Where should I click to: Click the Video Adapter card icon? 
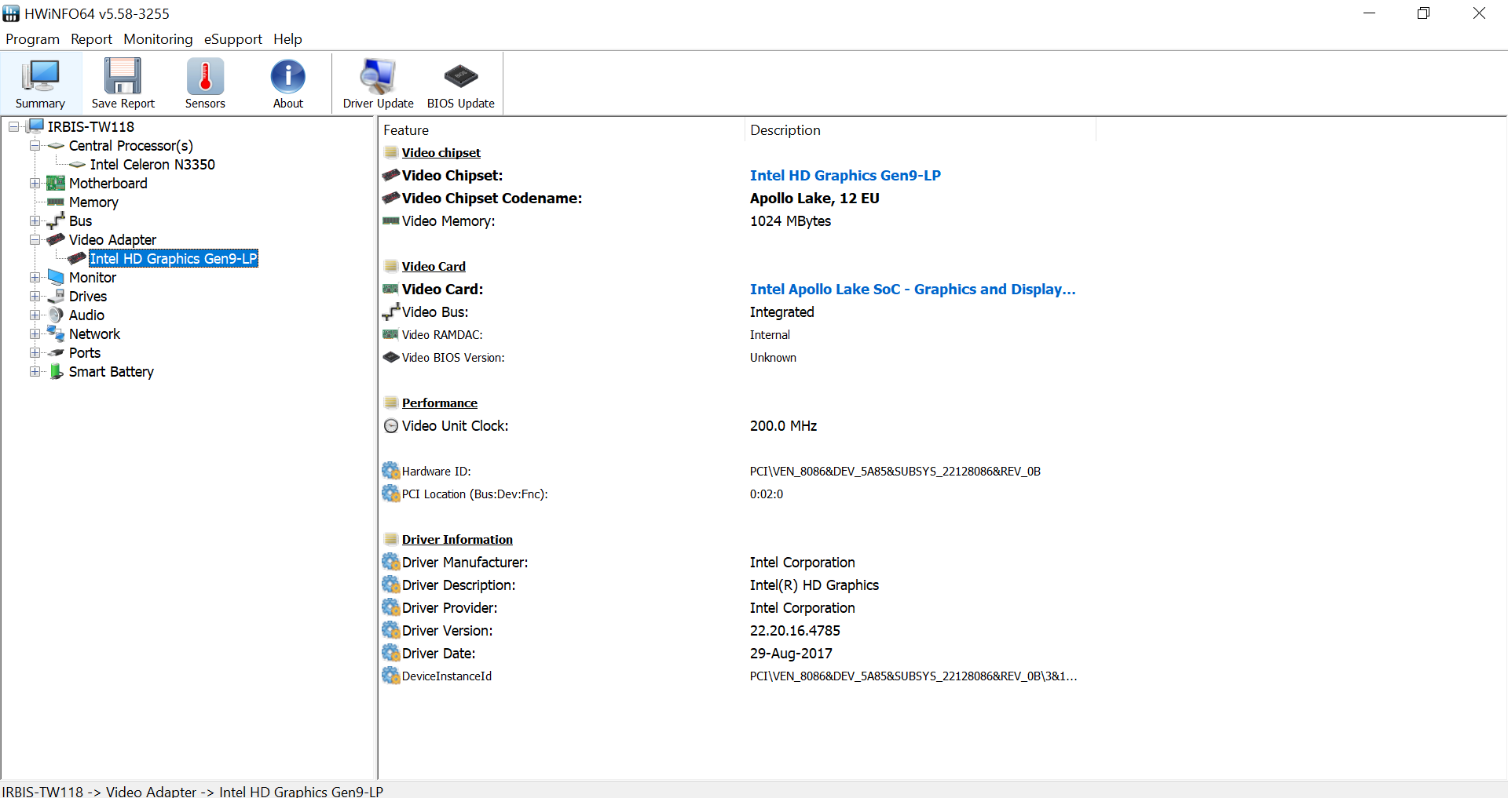click(56, 239)
